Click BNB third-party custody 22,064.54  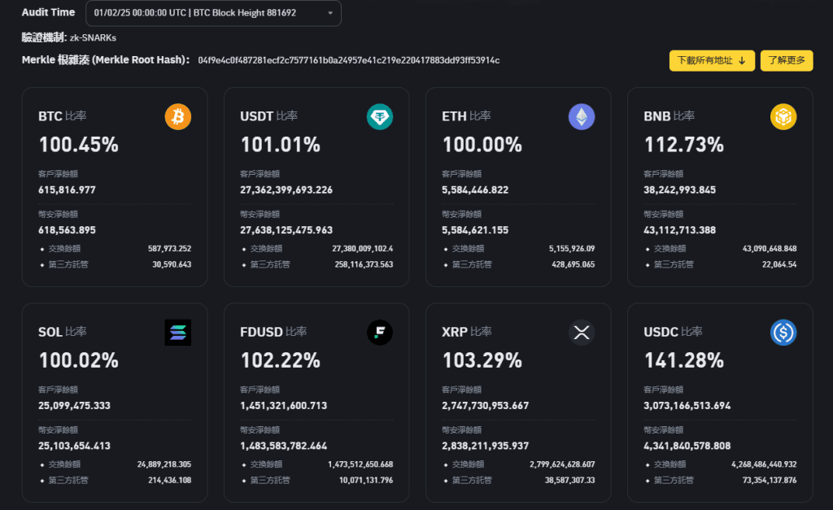(x=779, y=264)
